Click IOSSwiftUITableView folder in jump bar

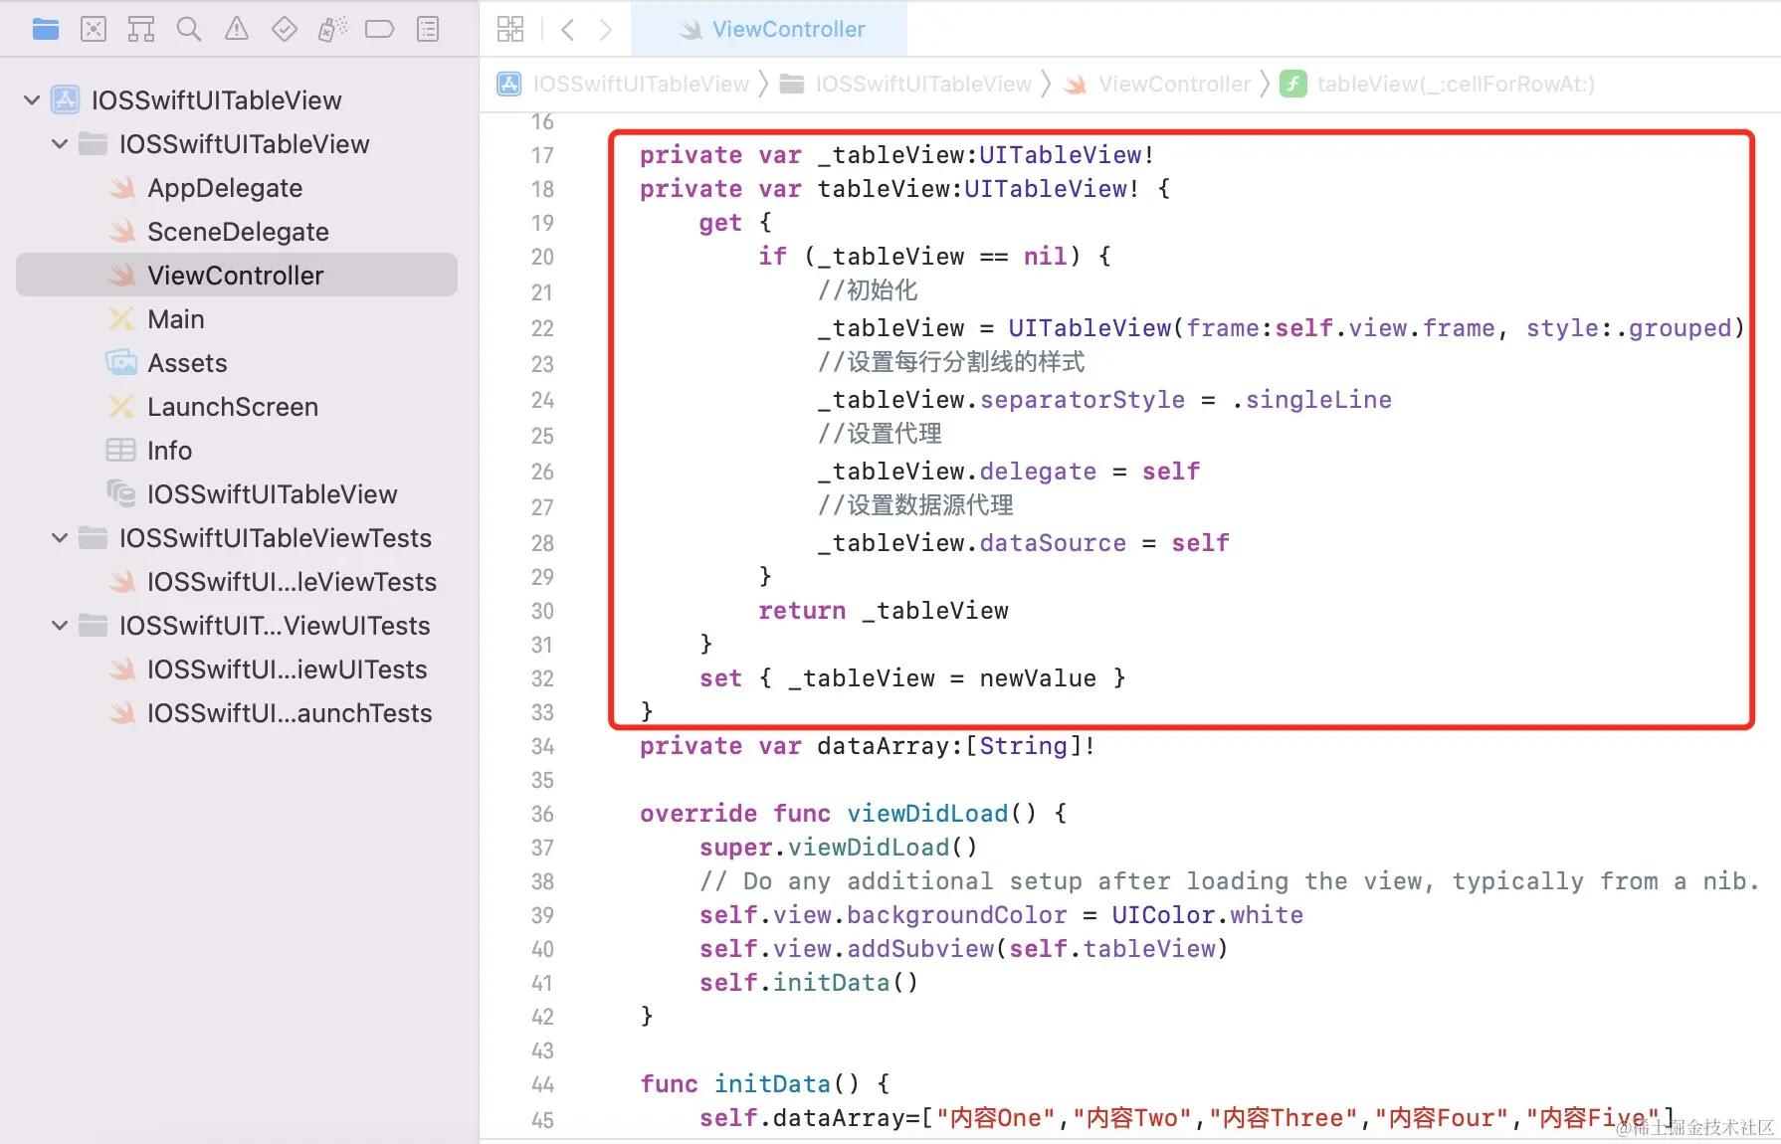(906, 85)
